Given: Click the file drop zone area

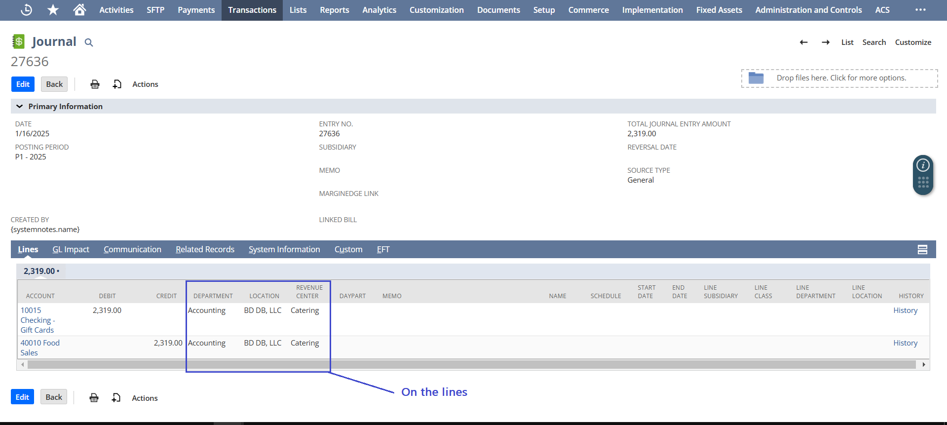Looking at the screenshot, I should [839, 78].
